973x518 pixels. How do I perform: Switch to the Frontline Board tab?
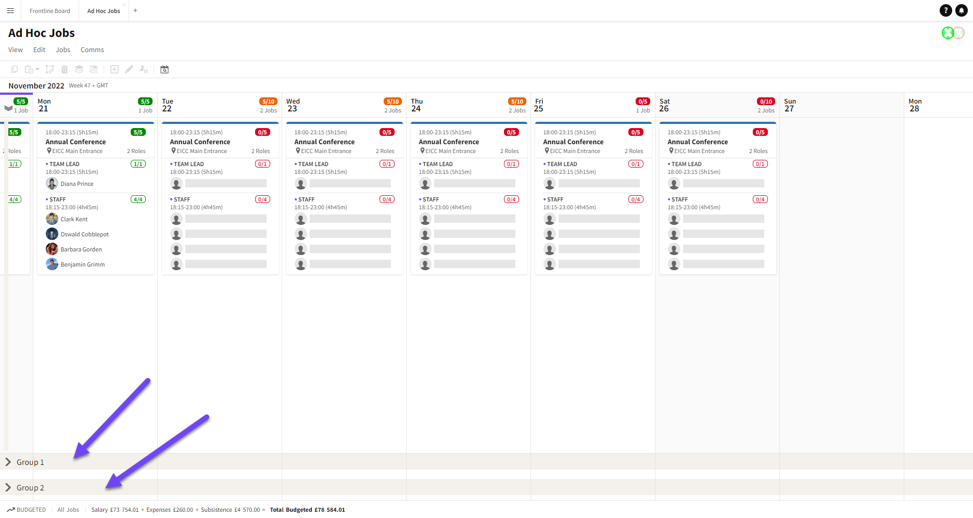(49, 11)
